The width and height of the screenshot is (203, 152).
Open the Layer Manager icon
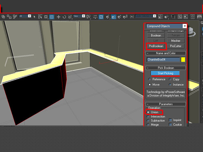point(173,17)
